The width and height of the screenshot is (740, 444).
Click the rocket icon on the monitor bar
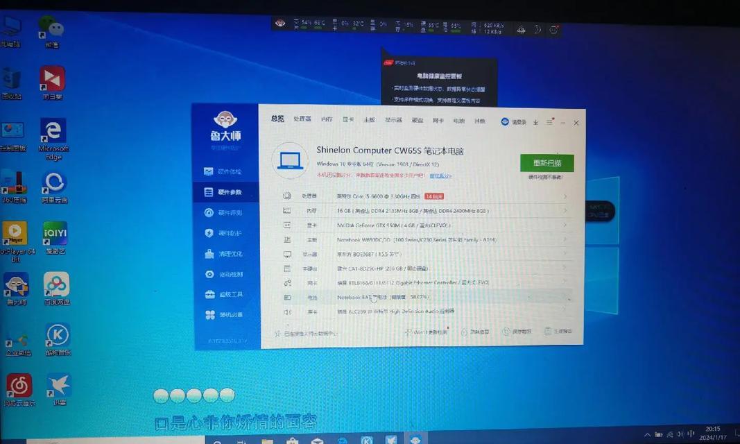pos(521,30)
